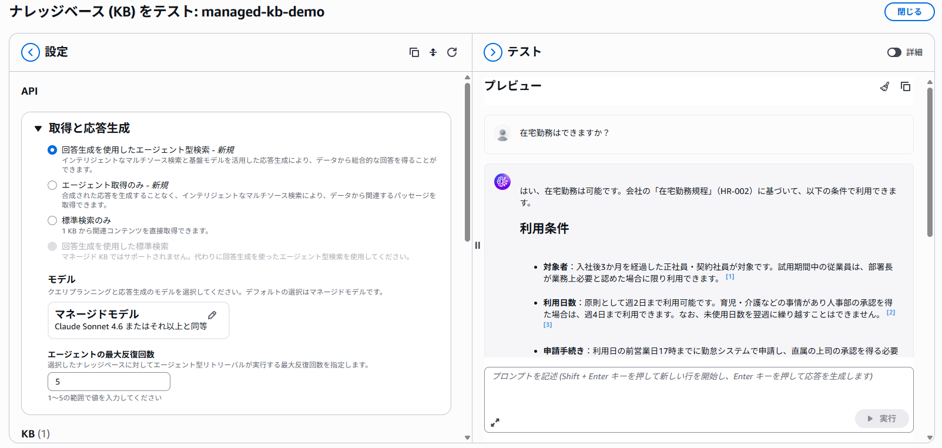This screenshot has width=942, height=448.
Task: Collapse the 設定 panel with the left chevron
Action: pos(31,52)
